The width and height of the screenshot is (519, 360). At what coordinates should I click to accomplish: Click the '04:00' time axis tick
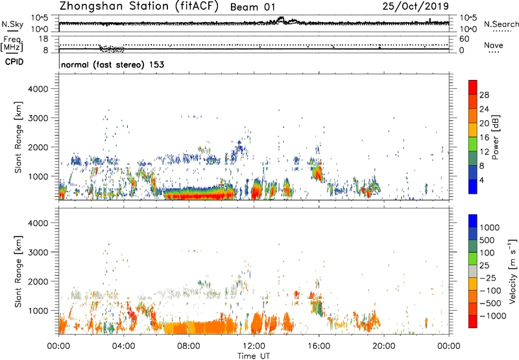(x=123, y=346)
